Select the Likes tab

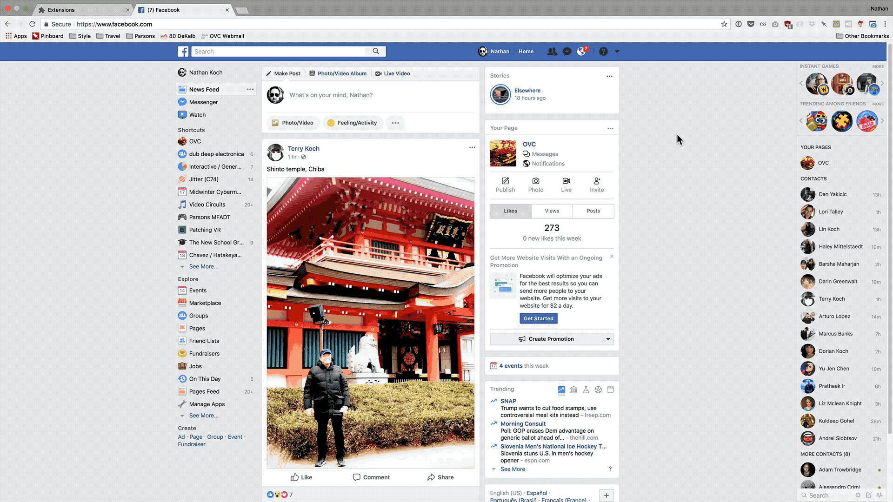pyautogui.click(x=510, y=211)
